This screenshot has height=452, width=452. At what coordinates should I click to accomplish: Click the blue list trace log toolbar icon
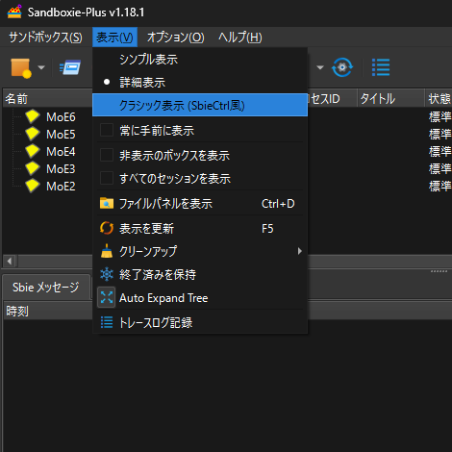pyautogui.click(x=381, y=67)
